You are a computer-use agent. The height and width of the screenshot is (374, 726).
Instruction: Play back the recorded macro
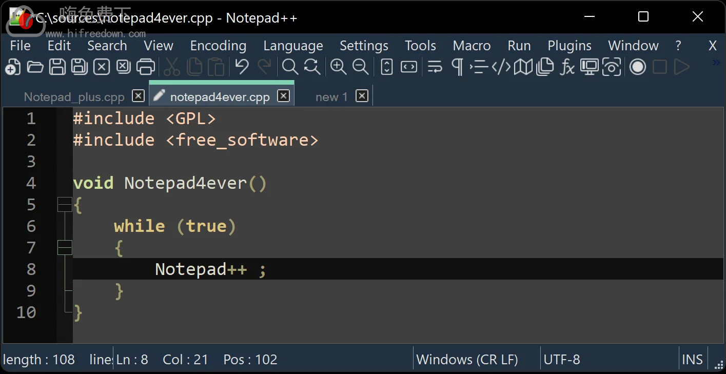[x=681, y=67]
